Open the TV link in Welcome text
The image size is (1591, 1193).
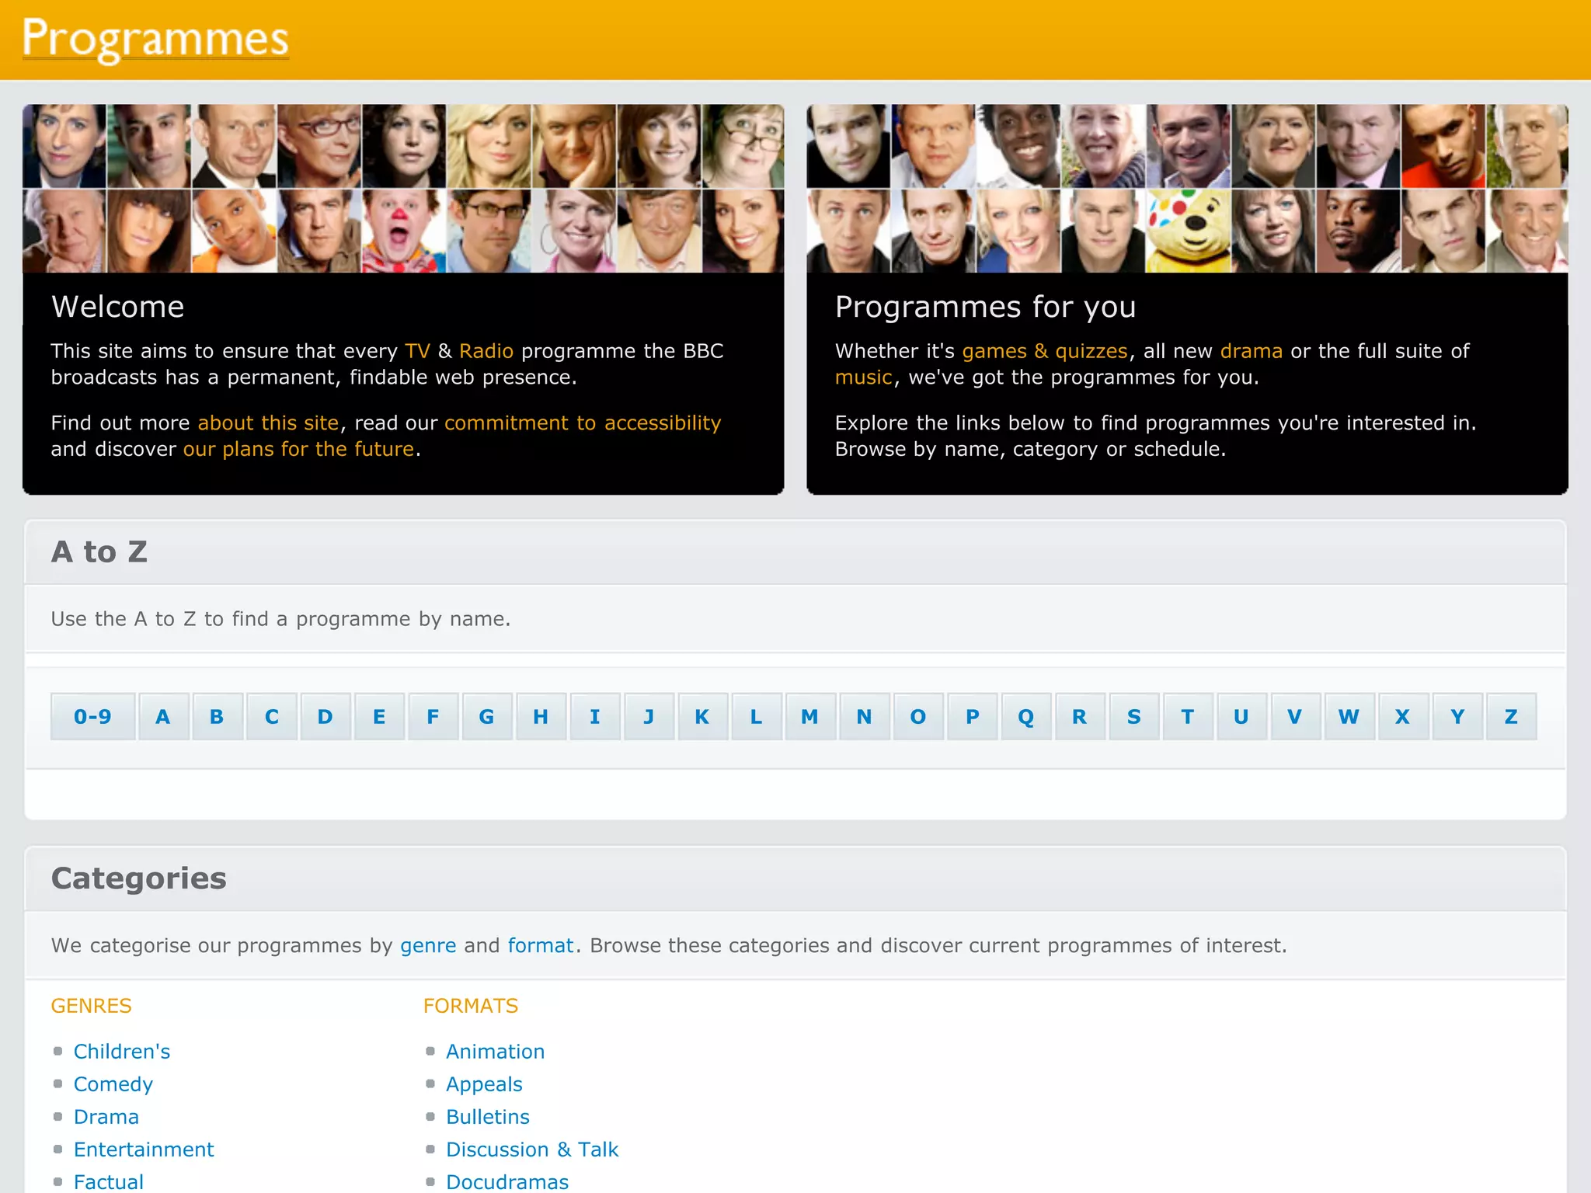point(417,351)
